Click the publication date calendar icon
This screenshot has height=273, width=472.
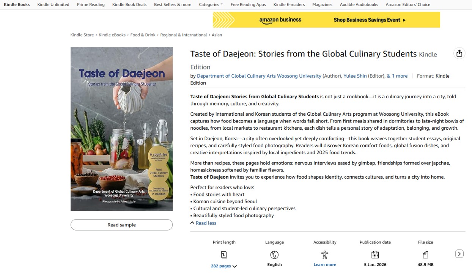(375, 255)
